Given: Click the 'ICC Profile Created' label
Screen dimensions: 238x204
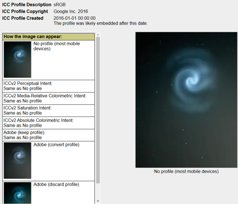Looking at the screenshot, I should pyautogui.click(x=23, y=18).
